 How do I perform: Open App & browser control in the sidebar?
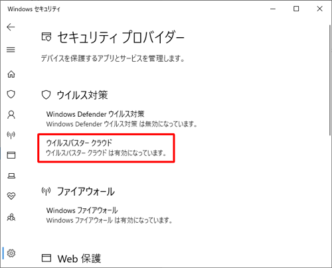point(11,155)
